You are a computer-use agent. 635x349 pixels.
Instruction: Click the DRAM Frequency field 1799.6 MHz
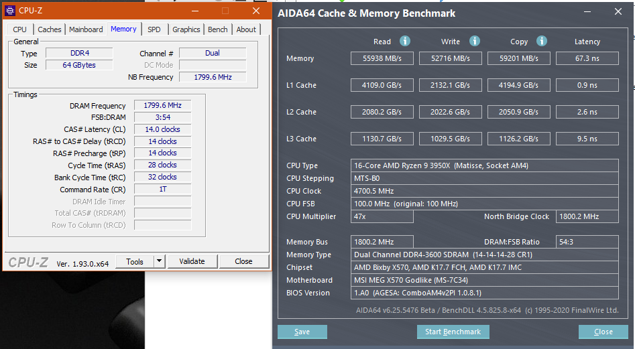point(162,105)
